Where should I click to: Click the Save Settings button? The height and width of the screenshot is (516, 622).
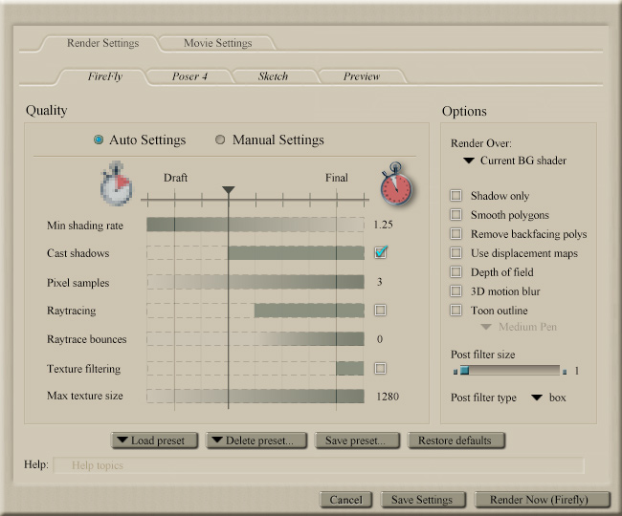point(422,500)
